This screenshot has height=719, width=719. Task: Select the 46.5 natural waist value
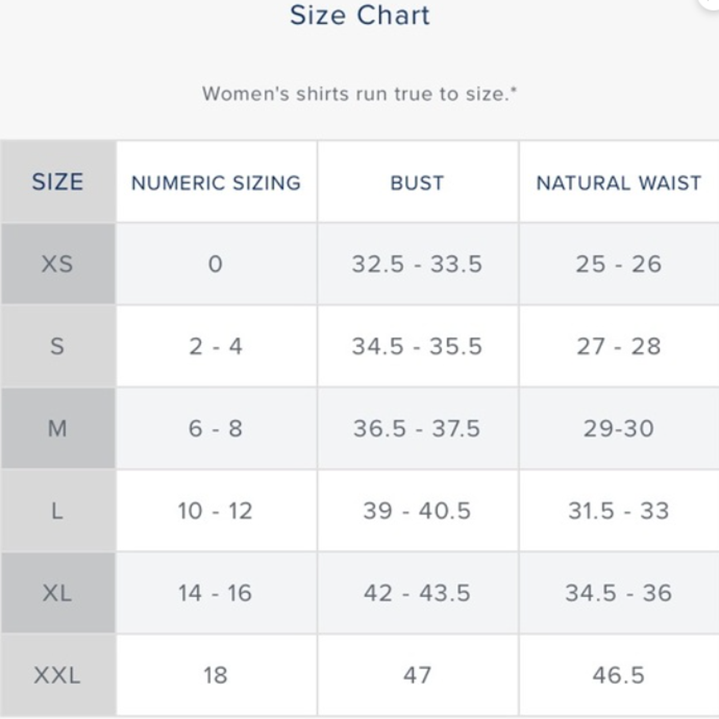tap(619, 675)
